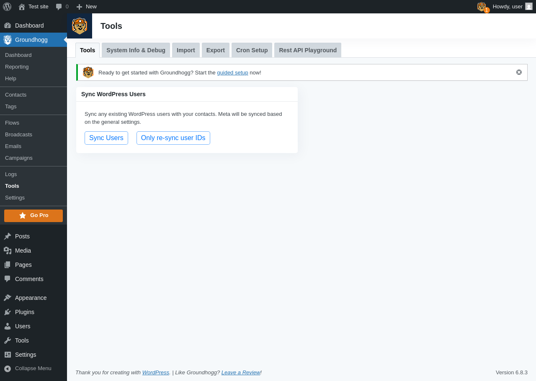Image resolution: width=536 pixels, height=381 pixels.
Task: Click the Groundhogg sidebar menu icon
Action: (x=8, y=40)
